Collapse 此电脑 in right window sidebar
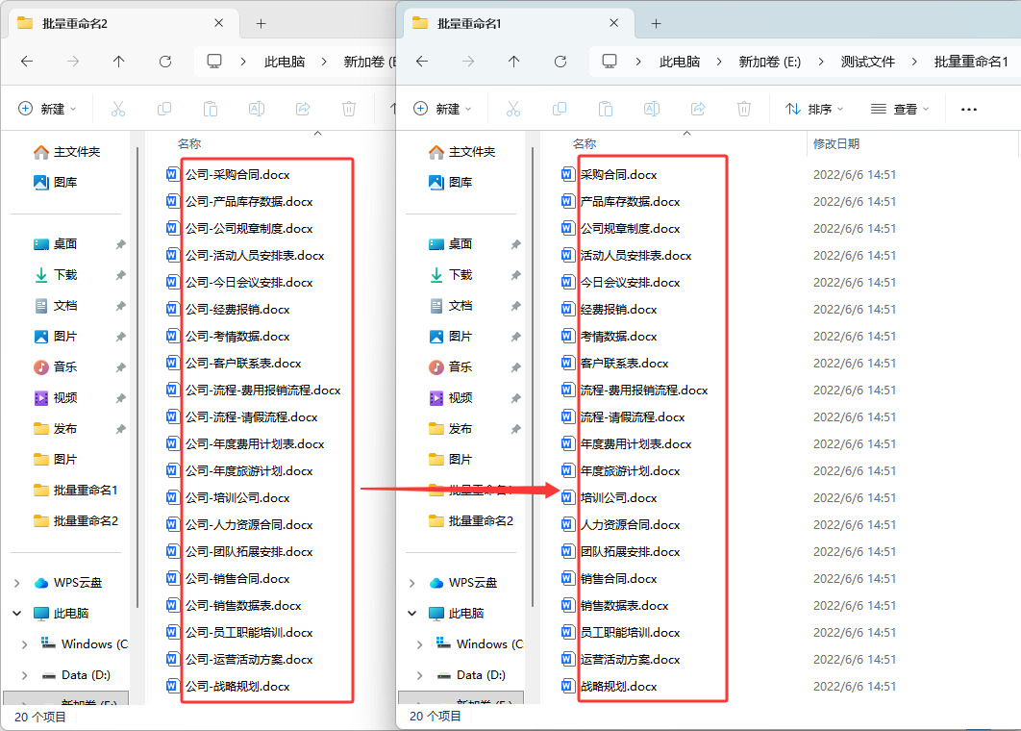 tap(411, 613)
